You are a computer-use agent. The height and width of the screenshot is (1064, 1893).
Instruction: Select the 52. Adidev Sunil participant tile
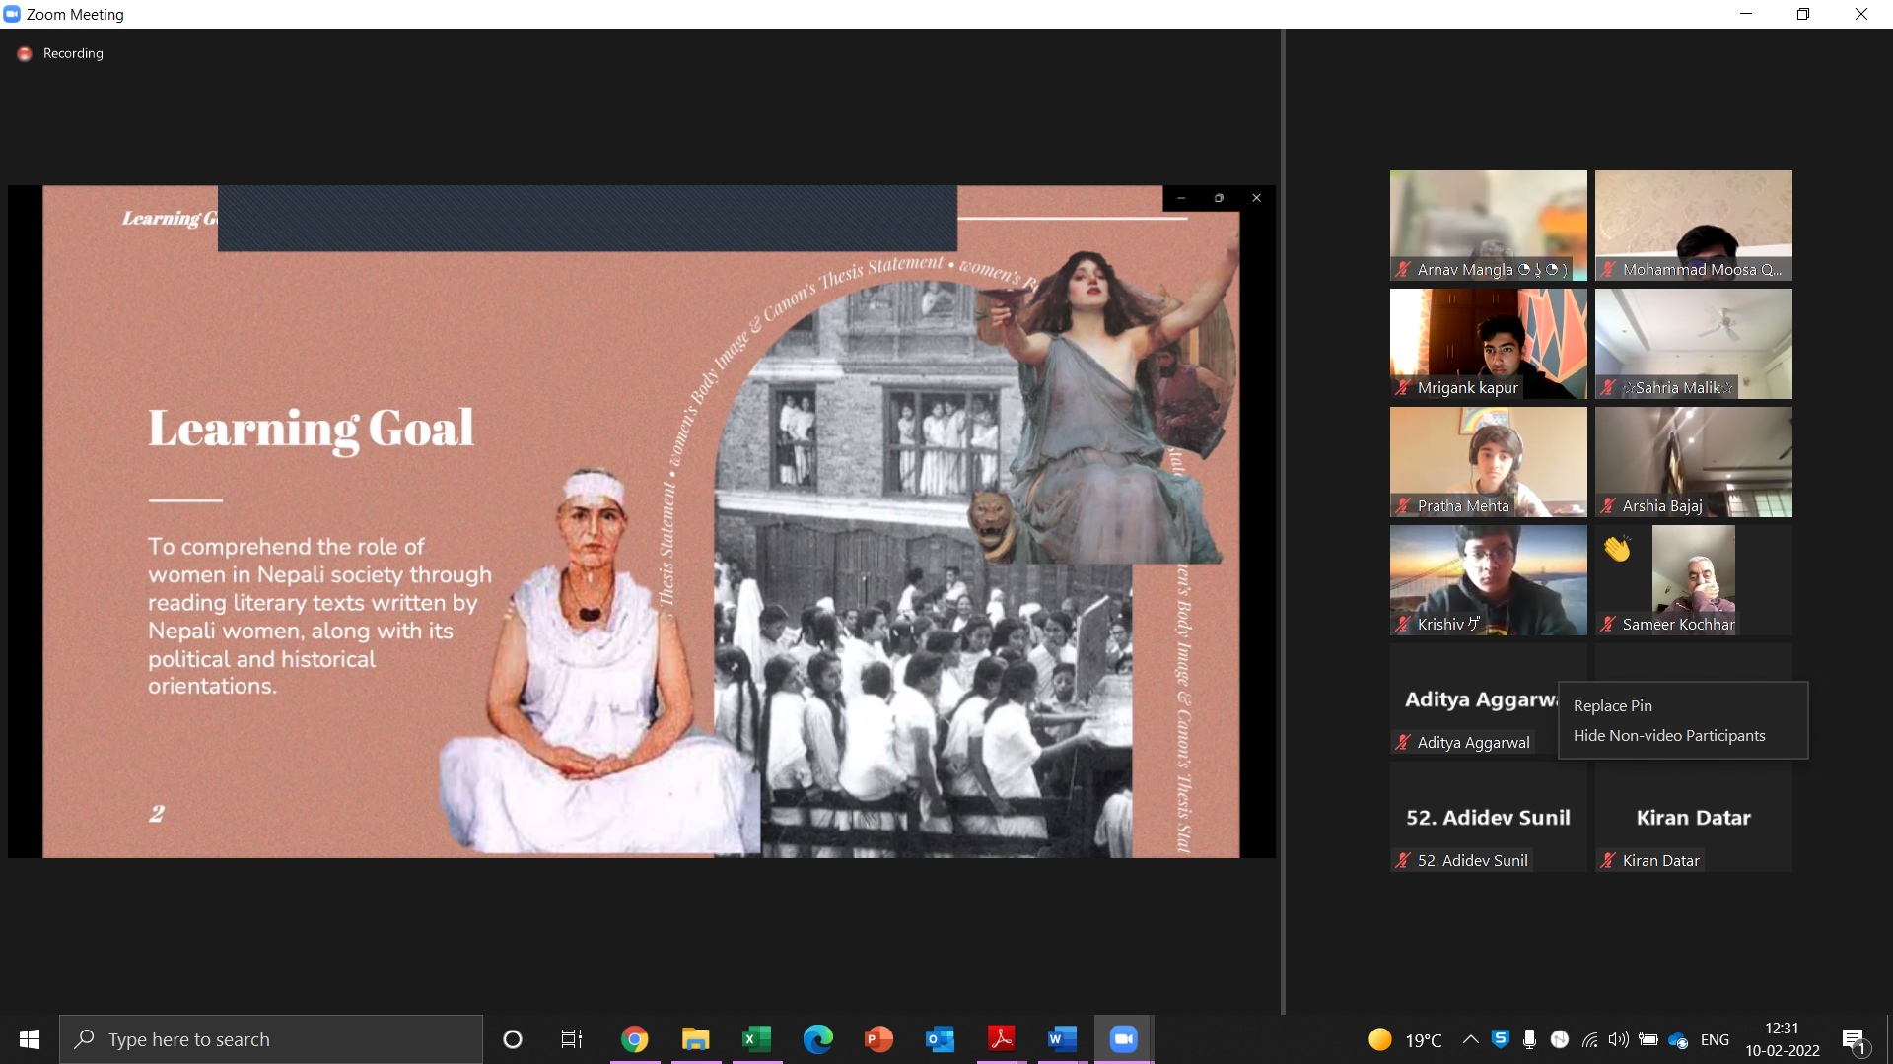(1488, 817)
